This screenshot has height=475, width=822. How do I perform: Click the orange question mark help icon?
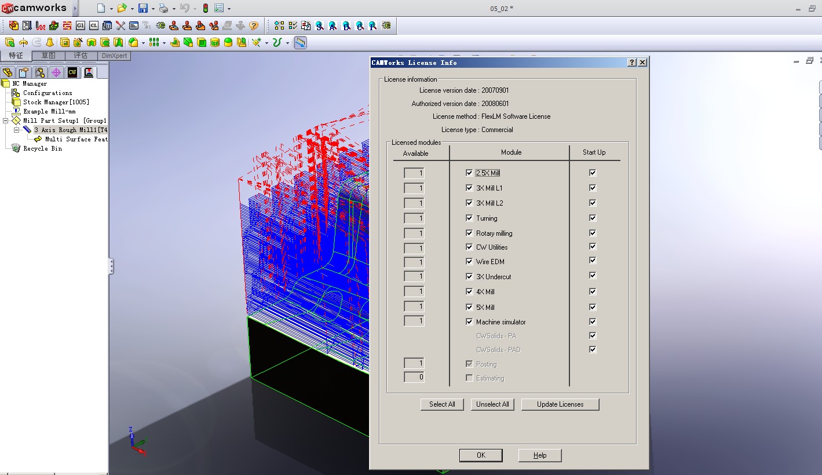tap(254, 25)
